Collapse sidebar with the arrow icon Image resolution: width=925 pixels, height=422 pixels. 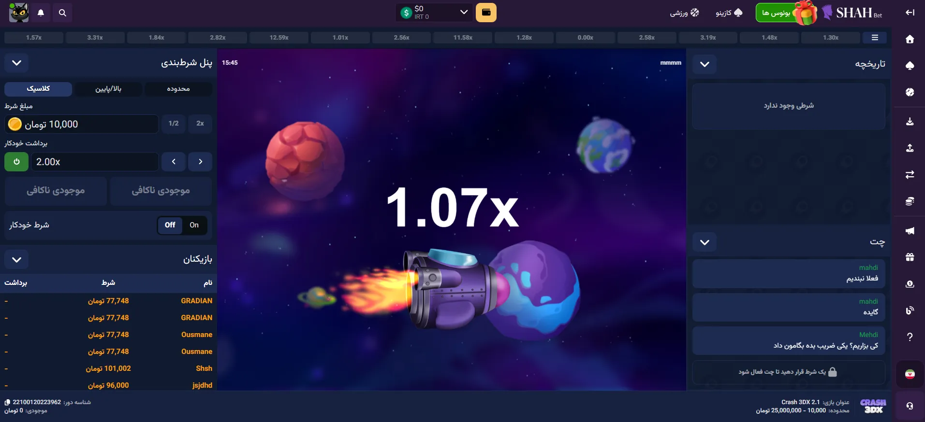pos(910,13)
